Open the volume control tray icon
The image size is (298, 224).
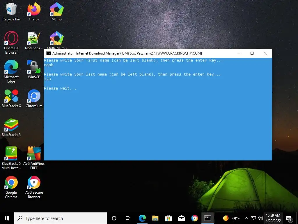coord(260,218)
